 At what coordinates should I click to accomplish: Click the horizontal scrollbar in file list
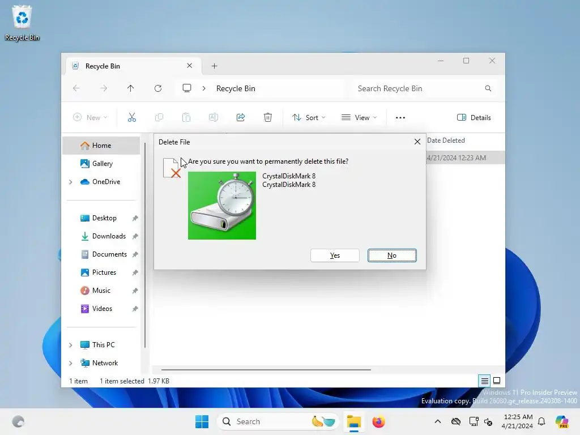tap(266, 369)
